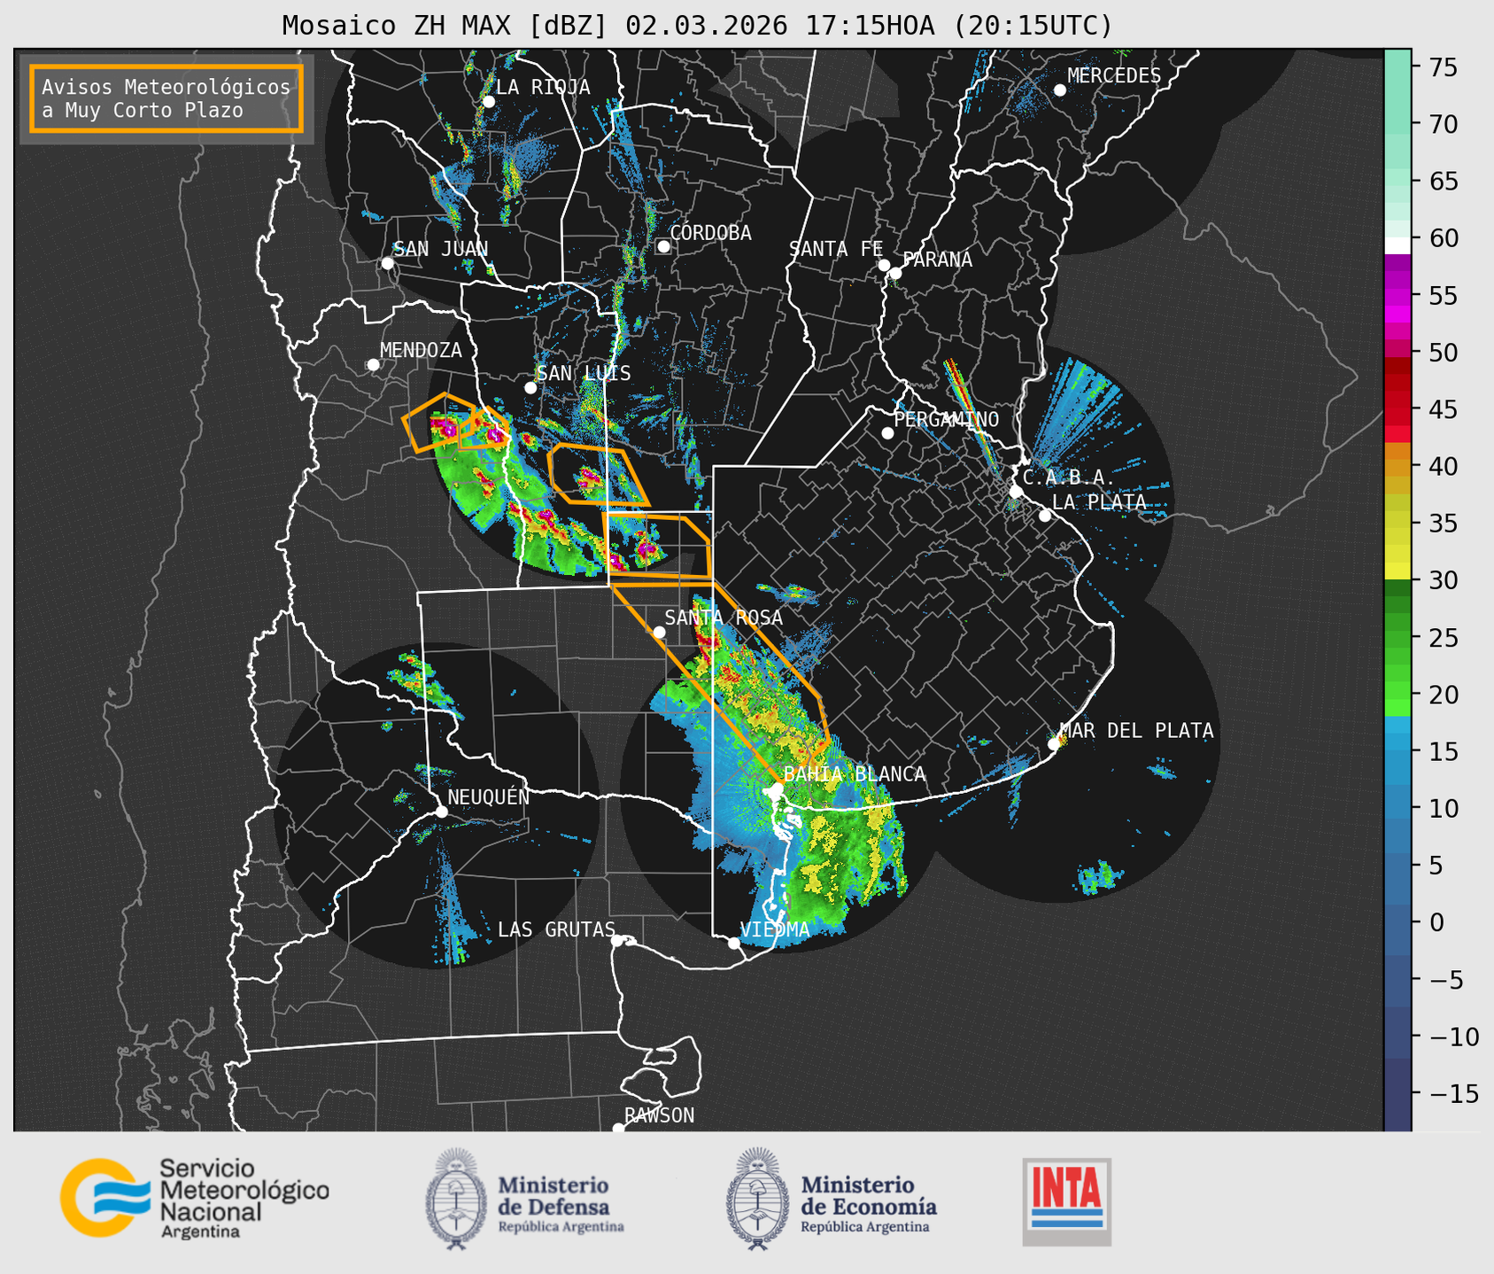
Task: Click the 0 tick label on scale
Action: click(x=1436, y=922)
